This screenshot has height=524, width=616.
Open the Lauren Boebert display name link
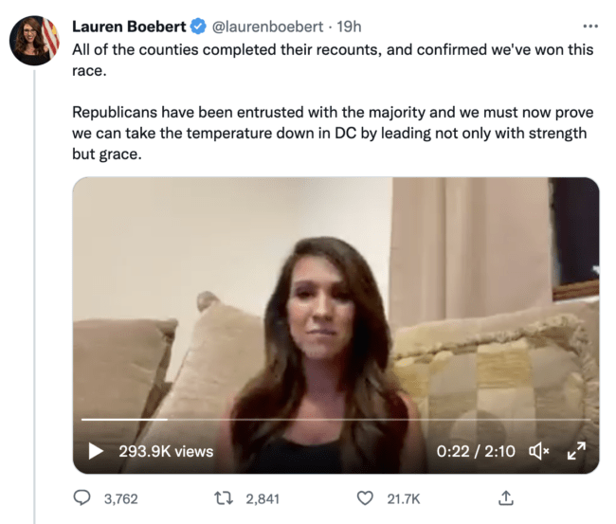click(129, 27)
